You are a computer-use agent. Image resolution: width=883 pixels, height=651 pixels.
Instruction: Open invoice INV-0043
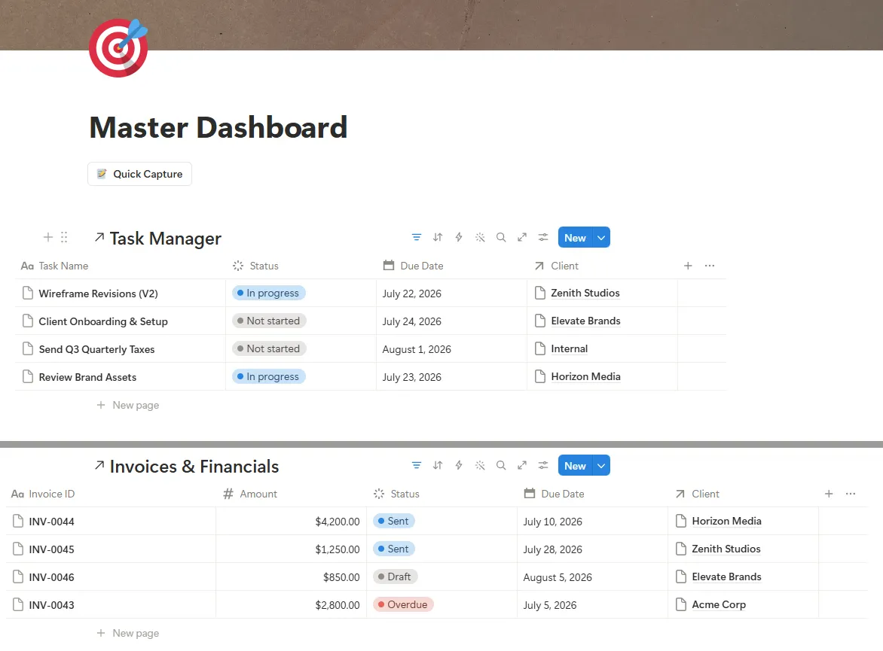(x=51, y=605)
